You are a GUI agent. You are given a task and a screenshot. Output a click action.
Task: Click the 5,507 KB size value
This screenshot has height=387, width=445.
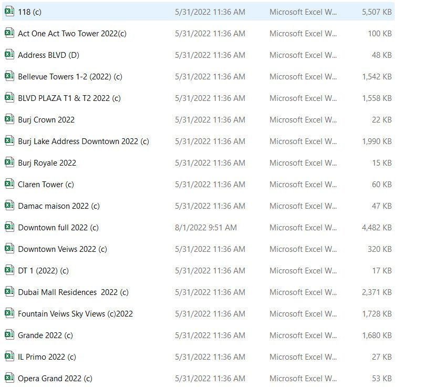(377, 12)
